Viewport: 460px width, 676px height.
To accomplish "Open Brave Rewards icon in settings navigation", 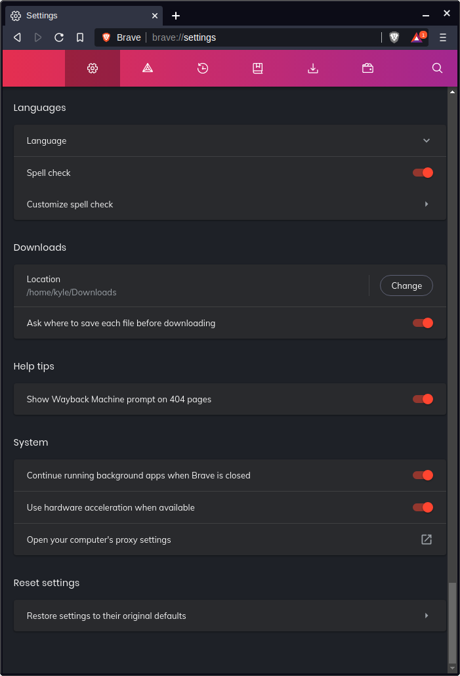I will click(148, 68).
